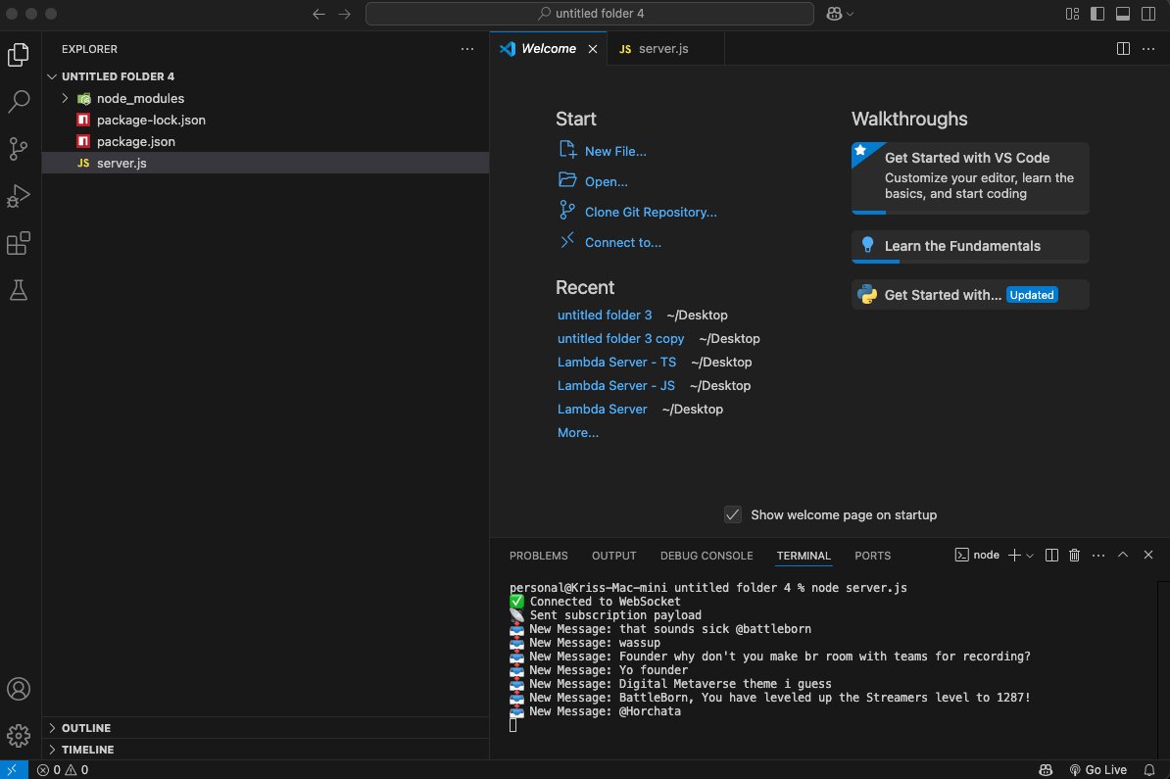
Task: Select the Welcome editor tab
Action: (x=549, y=48)
